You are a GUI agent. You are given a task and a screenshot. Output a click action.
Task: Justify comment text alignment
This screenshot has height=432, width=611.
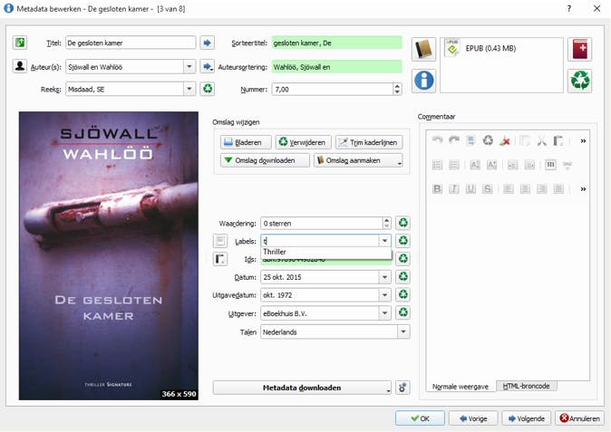[558, 188]
